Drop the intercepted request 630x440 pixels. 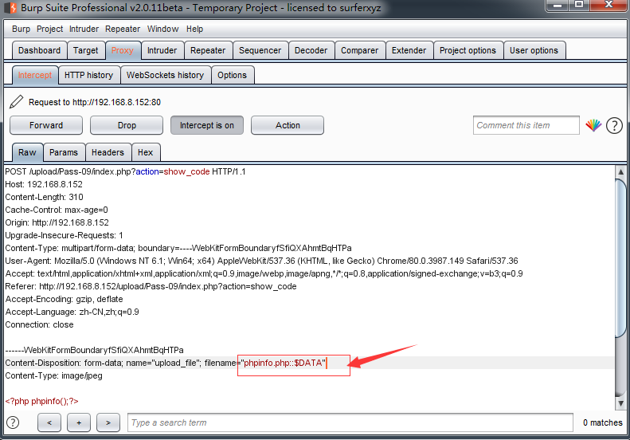coord(127,125)
